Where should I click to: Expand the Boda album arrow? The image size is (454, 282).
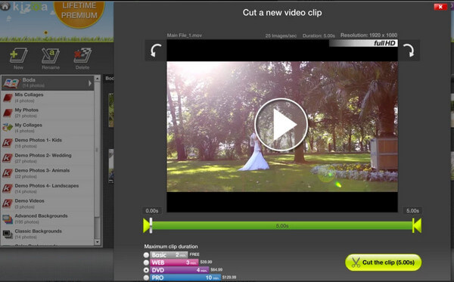[90, 83]
